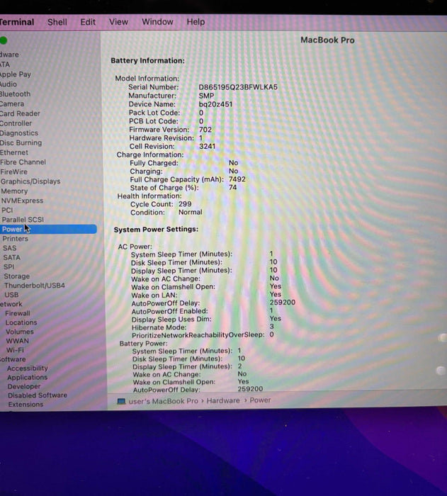Select Fibre Channel in sidebar
The height and width of the screenshot is (496, 447).
(x=23, y=162)
